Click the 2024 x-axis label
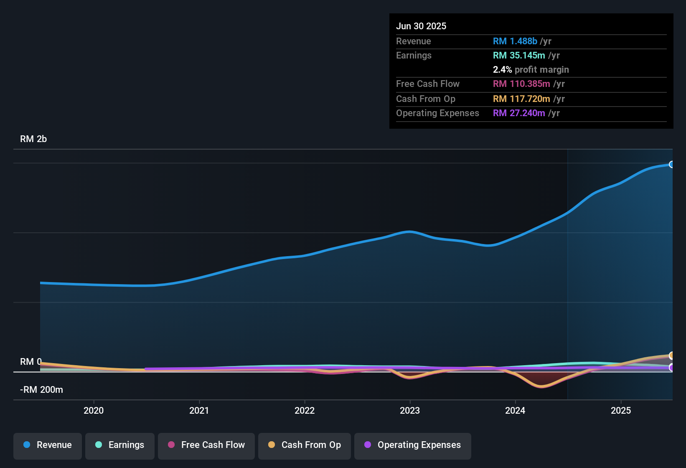686x468 pixels. (515, 410)
